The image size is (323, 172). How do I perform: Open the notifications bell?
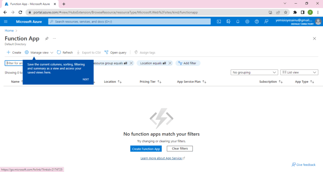click(x=238, y=21)
